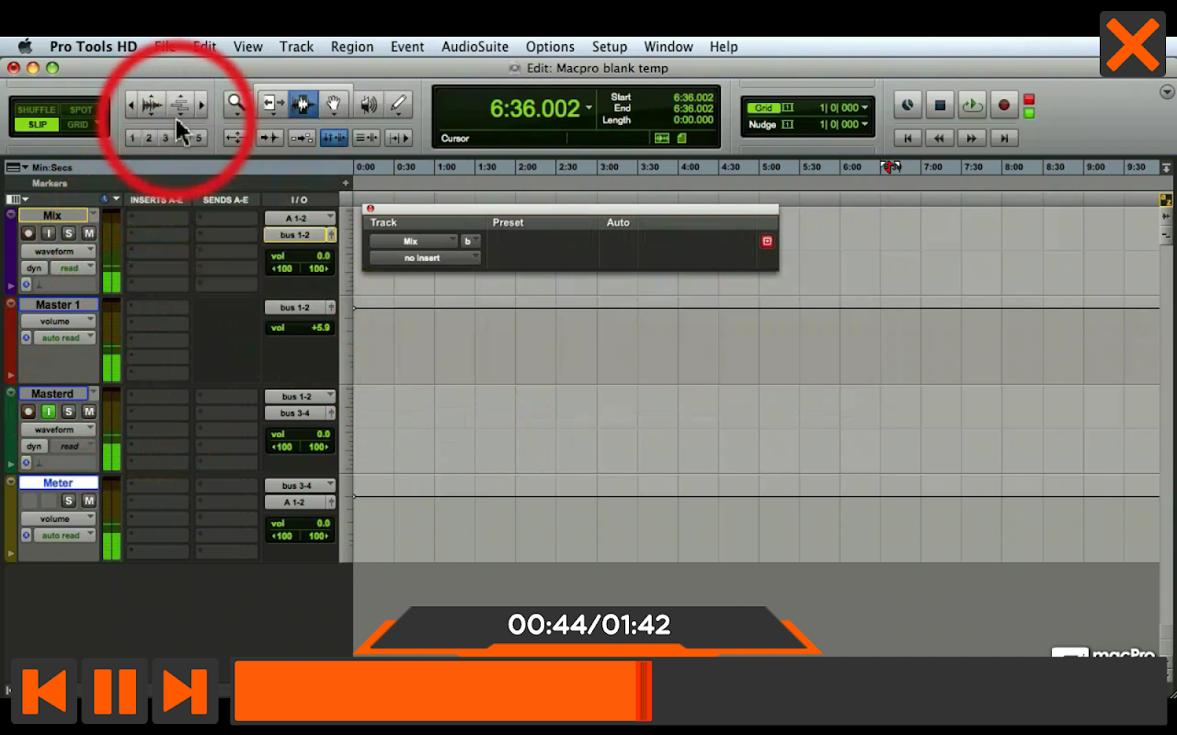Enable Spot edit mode

[81, 110]
